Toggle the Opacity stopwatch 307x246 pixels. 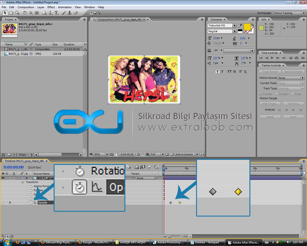pyautogui.click(x=31, y=202)
